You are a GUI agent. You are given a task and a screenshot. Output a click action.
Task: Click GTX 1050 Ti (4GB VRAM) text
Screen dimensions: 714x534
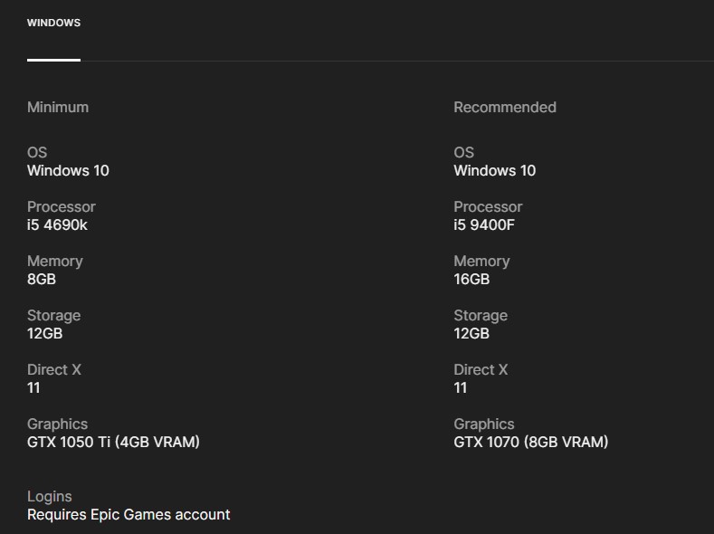[113, 442]
